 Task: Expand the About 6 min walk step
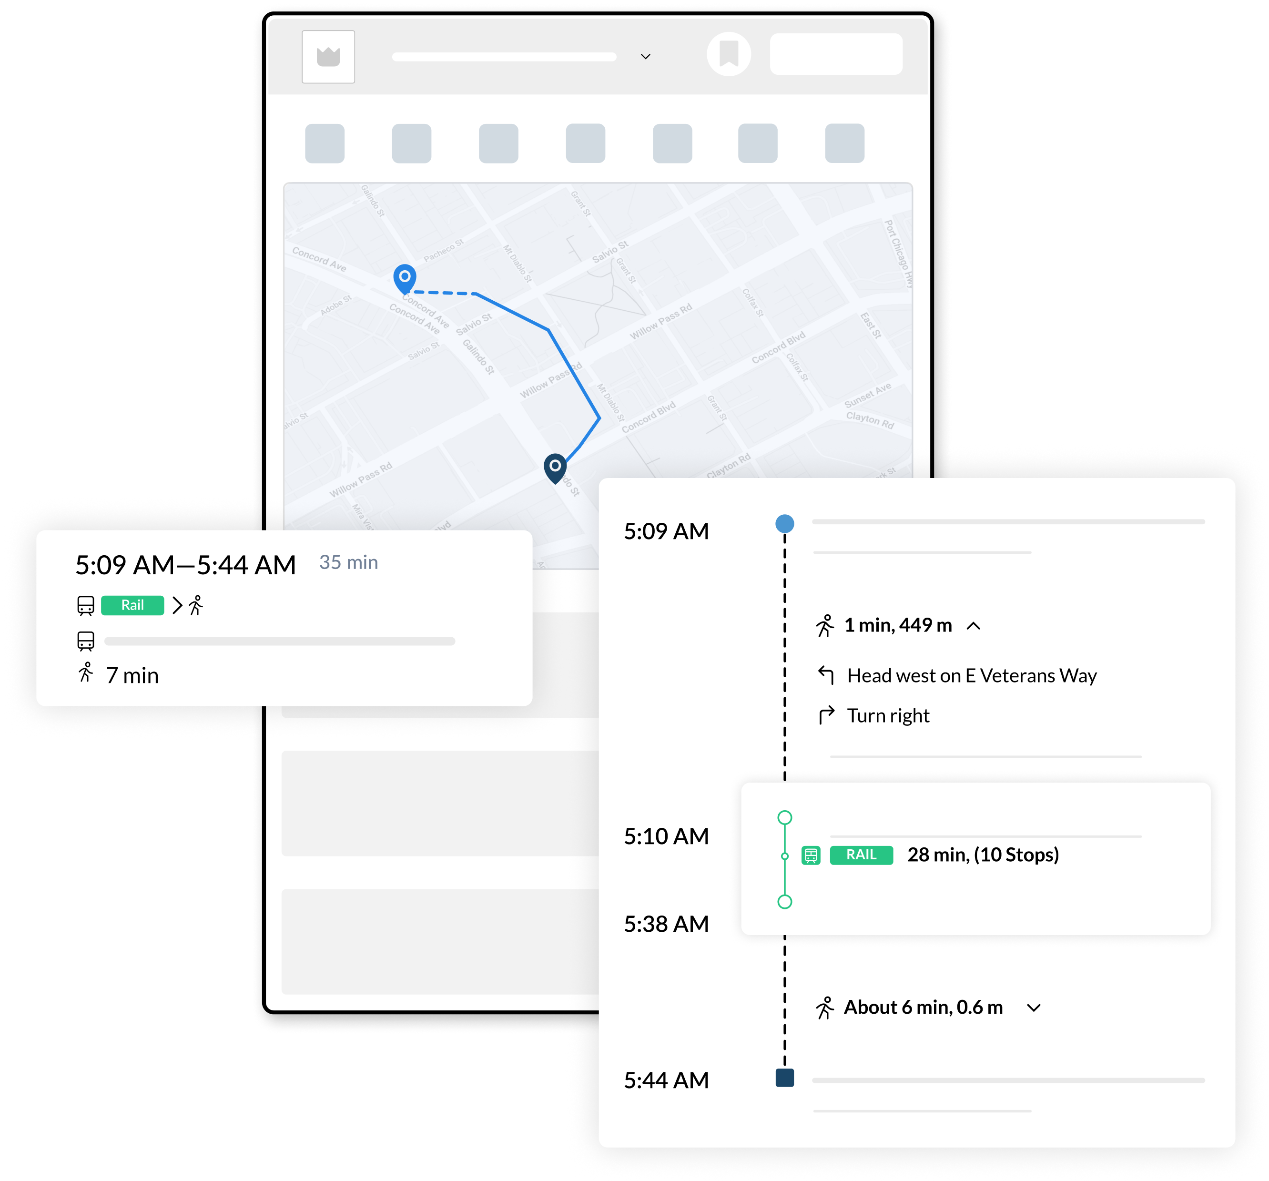pyautogui.click(x=1034, y=1008)
